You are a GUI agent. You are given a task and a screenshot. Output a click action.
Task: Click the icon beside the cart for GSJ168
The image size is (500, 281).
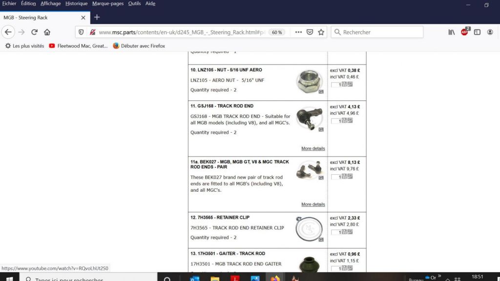coord(350,120)
